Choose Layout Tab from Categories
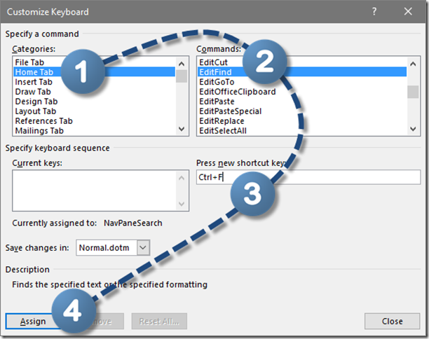The image size is (429, 339). [x=36, y=111]
